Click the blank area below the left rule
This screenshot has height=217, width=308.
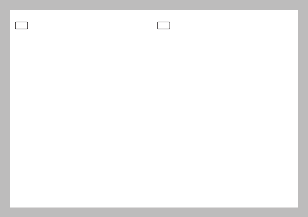pyautogui.click(x=84, y=121)
